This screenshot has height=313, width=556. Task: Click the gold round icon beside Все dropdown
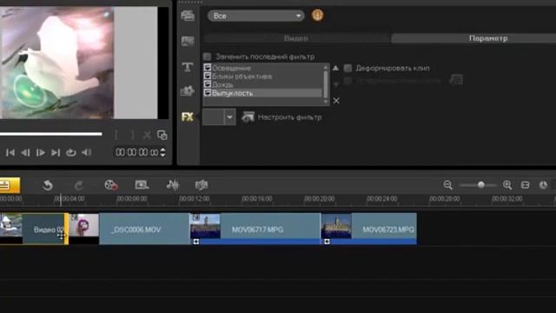pyautogui.click(x=317, y=16)
